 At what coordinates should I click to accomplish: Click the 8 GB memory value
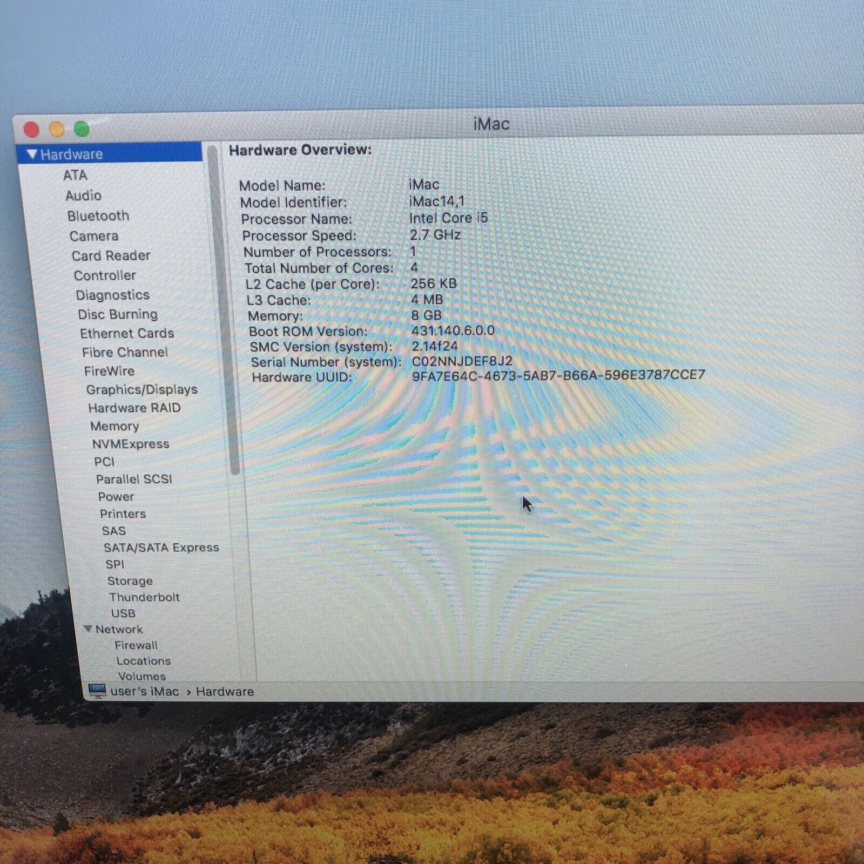pos(427,315)
